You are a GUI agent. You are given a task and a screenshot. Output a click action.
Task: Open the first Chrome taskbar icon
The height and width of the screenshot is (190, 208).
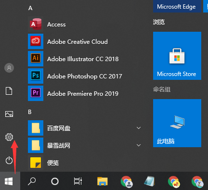pyautogui.click(x=127, y=181)
